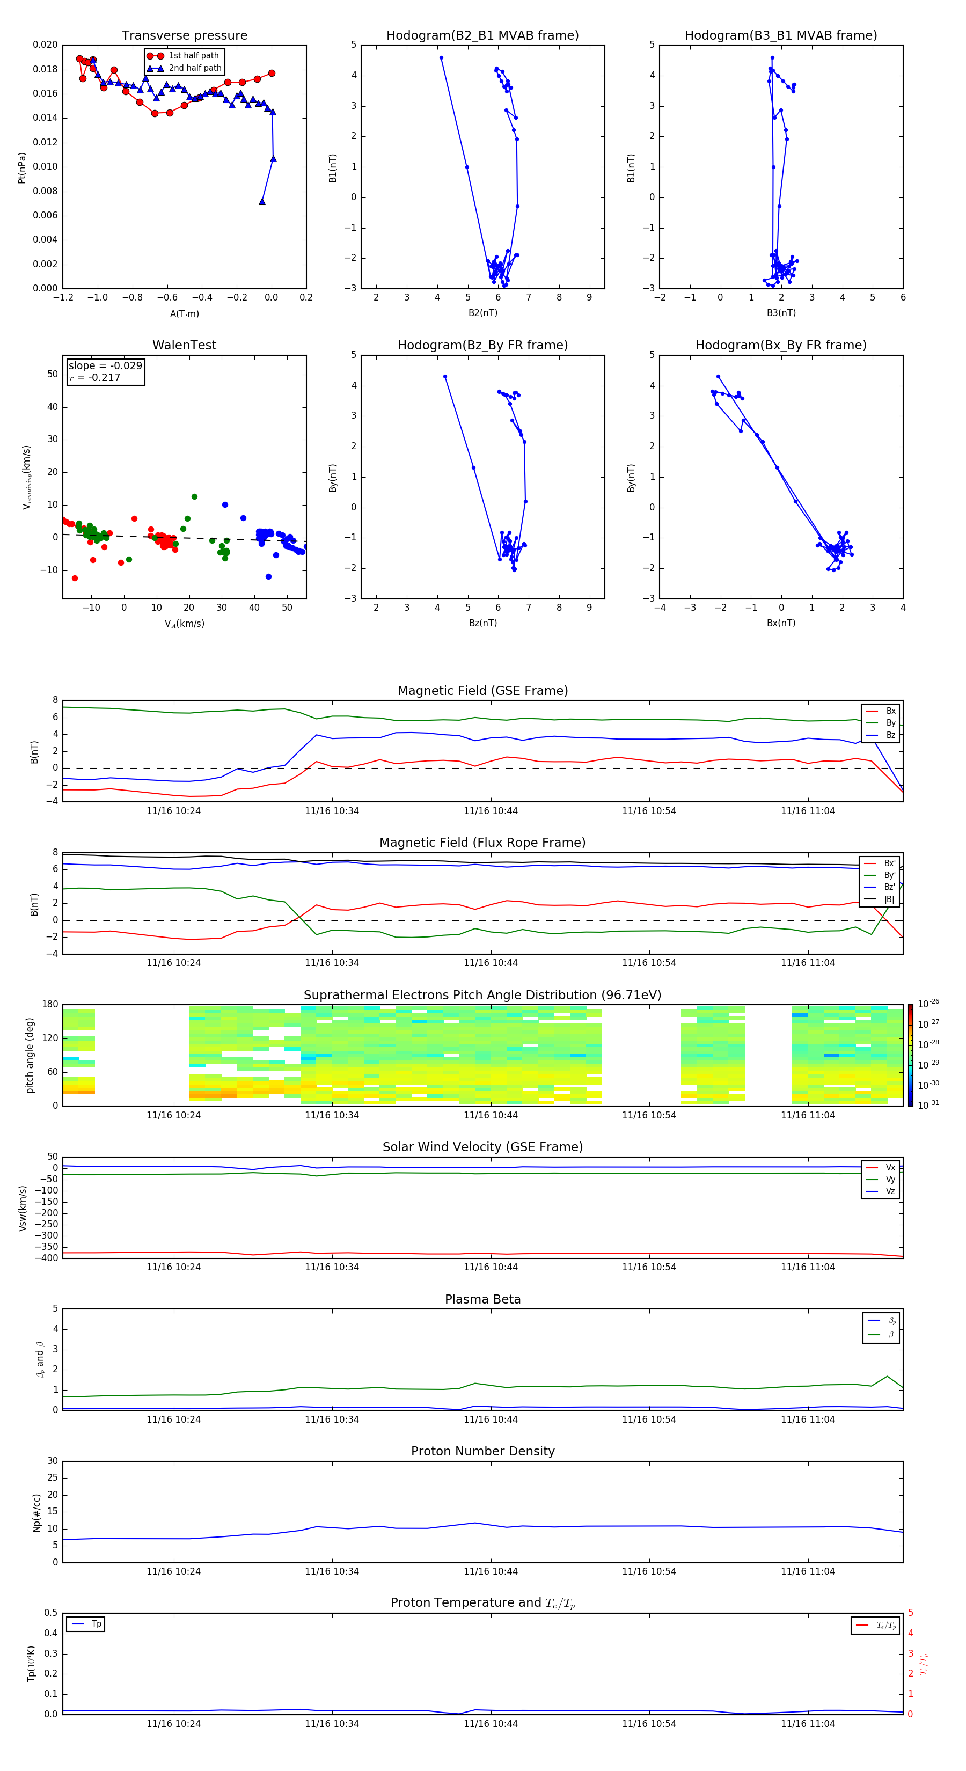
Task: Click the "Bx(nT)" x-axis label
Action: tap(781, 623)
